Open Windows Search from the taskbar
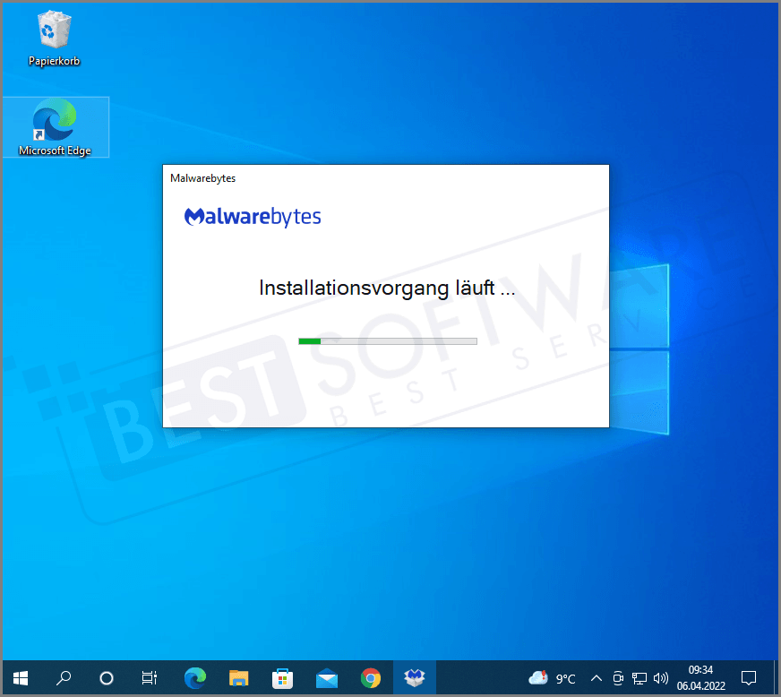The image size is (781, 697). [63, 678]
